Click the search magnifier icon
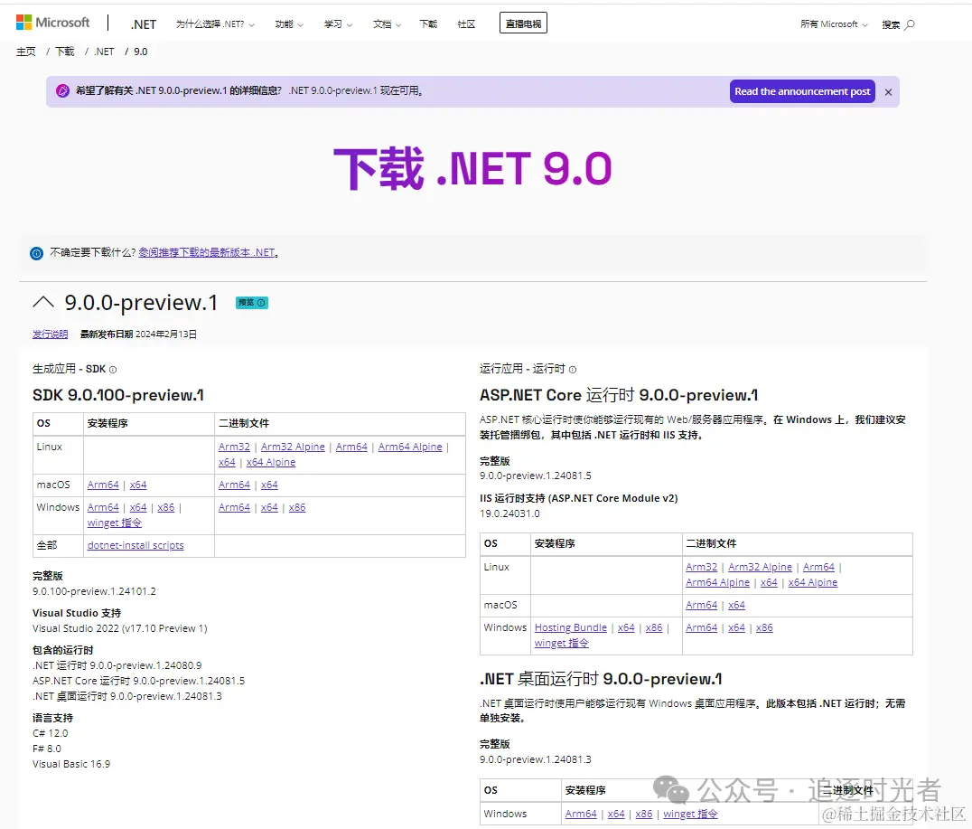Image resolution: width=972 pixels, height=829 pixels. 910,24
